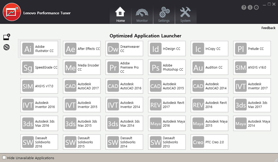The image size is (278, 162).
Task: Launch PTC Creo 2.0 tile
Action: [209, 142]
